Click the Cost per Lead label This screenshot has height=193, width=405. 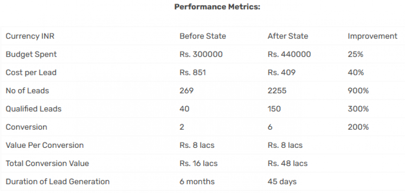click(x=31, y=73)
